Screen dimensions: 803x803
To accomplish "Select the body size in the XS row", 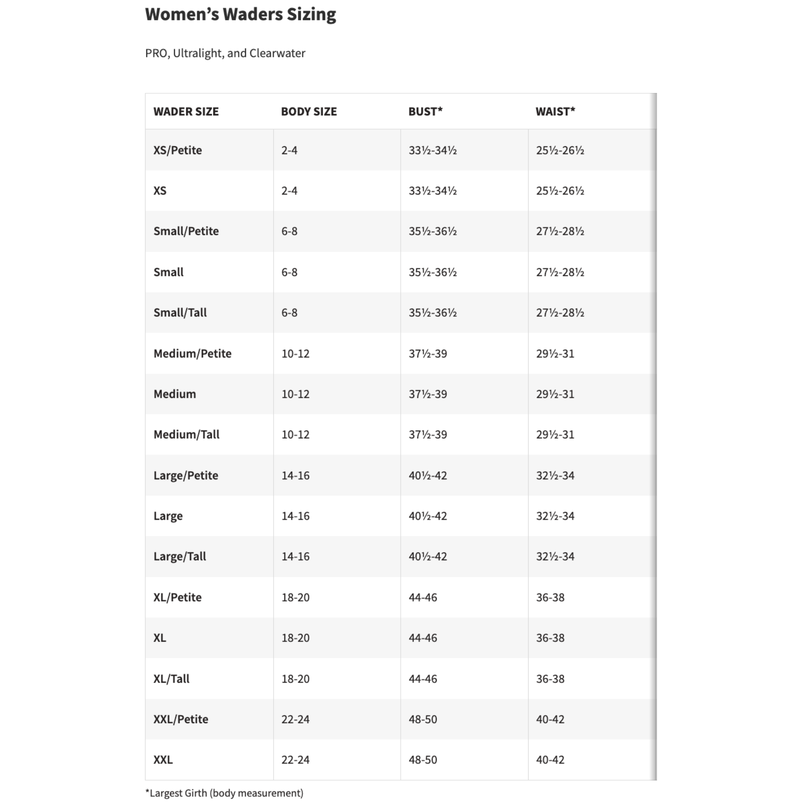I will tap(289, 191).
